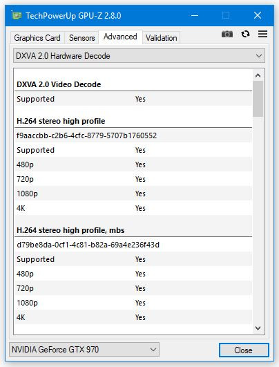The width and height of the screenshot is (279, 367).
Task: Click the 4K row below GUID f9aaccbb
Action: (133, 208)
